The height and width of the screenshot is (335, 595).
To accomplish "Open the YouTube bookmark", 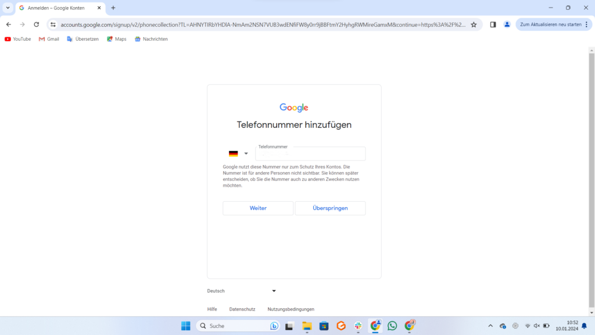I will (17, 39).
